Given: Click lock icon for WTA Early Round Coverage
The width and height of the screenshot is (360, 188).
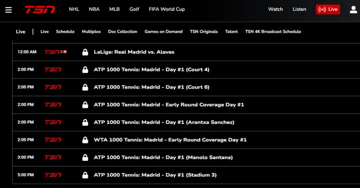Looking at the screenshot, I should point(85,140).
